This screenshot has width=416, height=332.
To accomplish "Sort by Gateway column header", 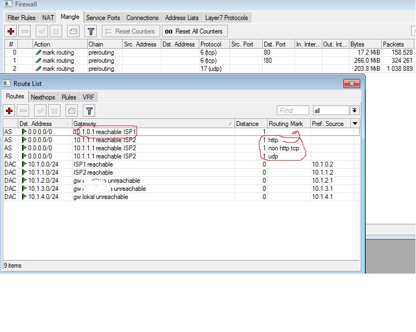I will coord(153,124).
